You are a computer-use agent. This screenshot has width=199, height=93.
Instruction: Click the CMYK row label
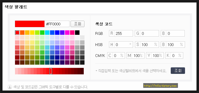[100, 55]
